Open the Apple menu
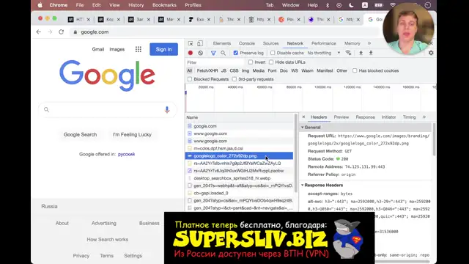This screenshot has height=264, width=469. (40, 5)
